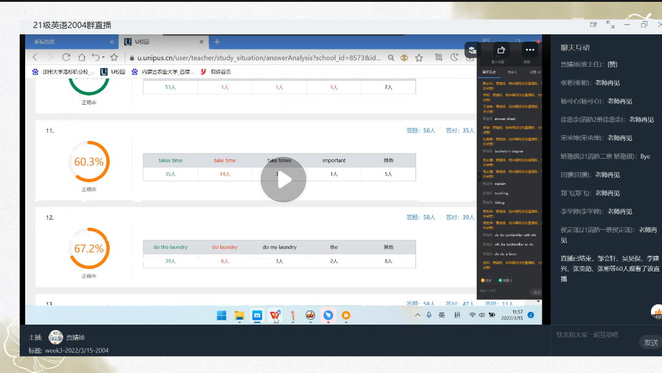Click question 11's 答题: 58人 count
This screenshot has height=373, width=662.
click(x=420, y=130)
